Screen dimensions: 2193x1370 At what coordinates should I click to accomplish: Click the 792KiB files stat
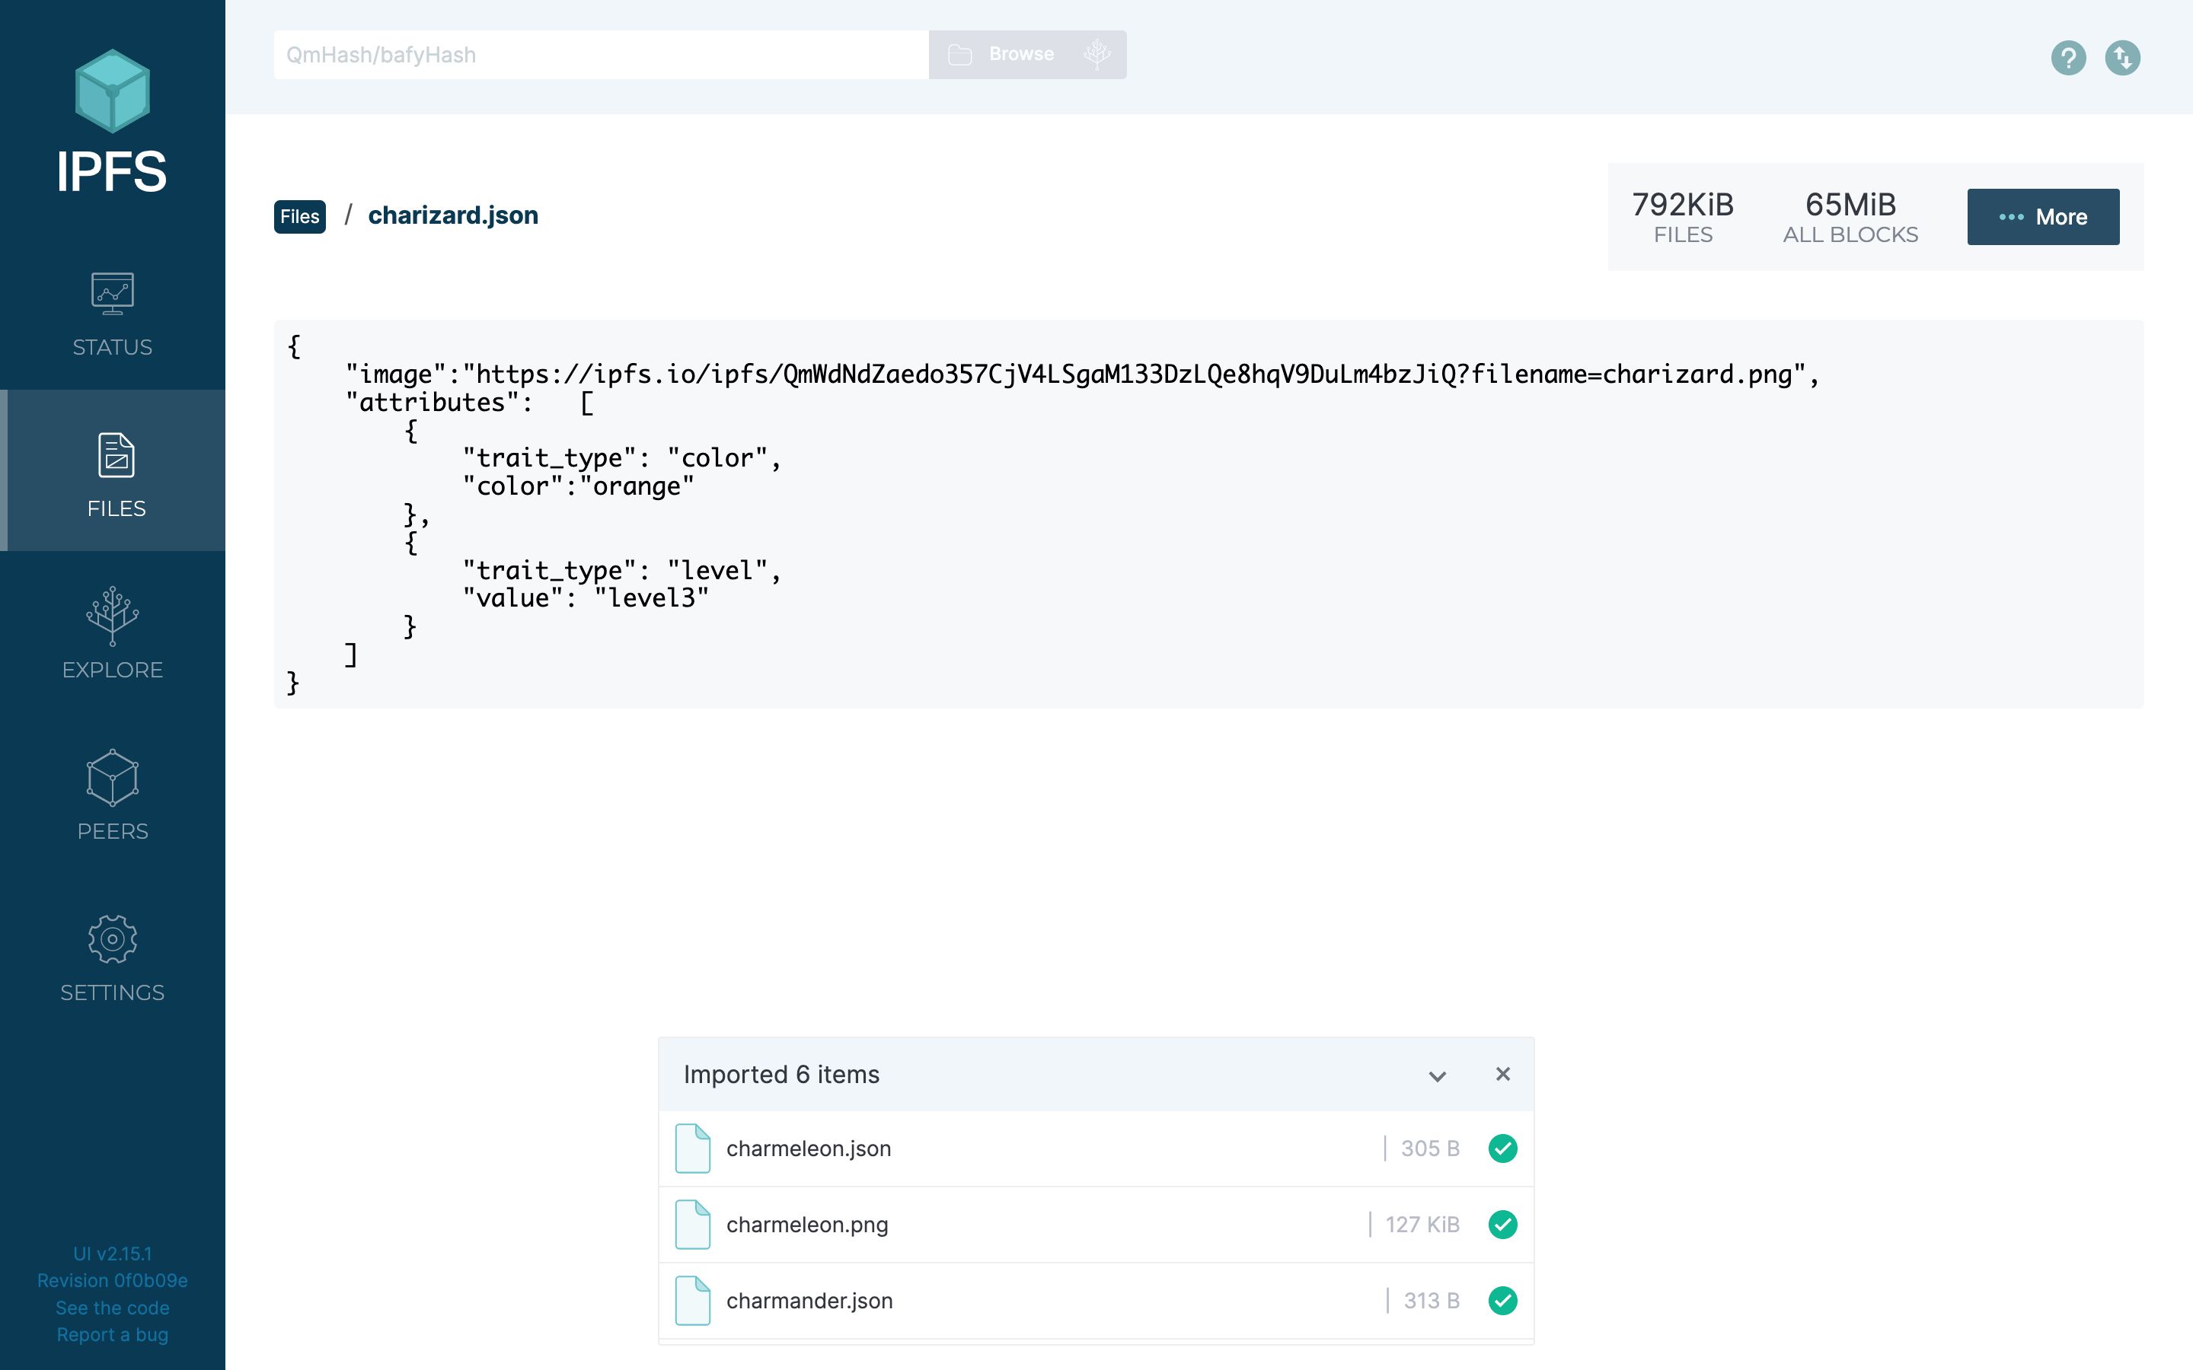point(1683,217)
